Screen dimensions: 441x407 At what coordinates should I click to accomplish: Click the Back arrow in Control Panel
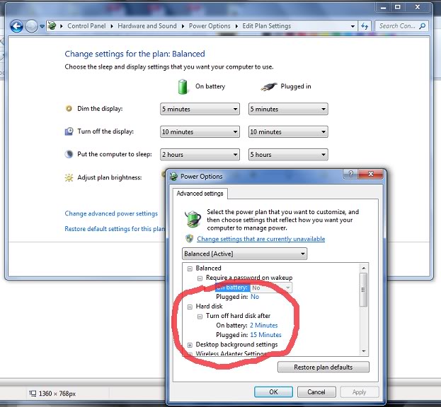click(x=16, y=27)
